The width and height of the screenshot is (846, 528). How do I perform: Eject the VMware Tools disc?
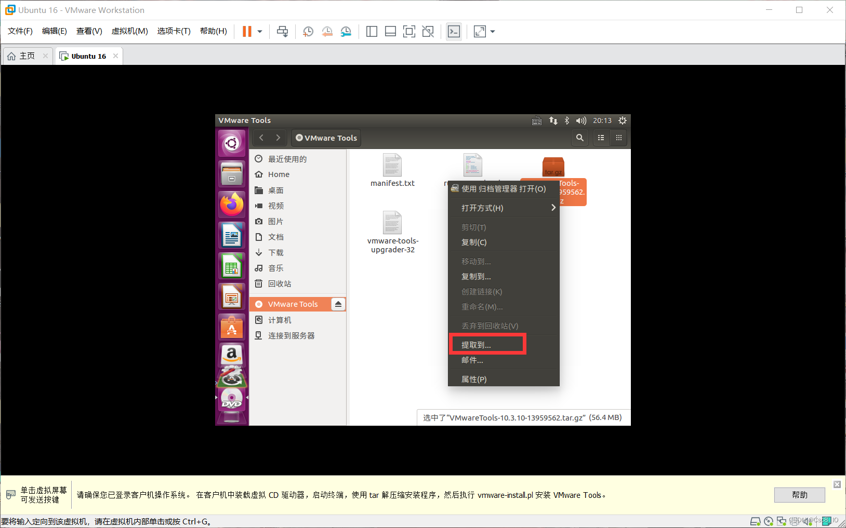(x=338, y=304)
